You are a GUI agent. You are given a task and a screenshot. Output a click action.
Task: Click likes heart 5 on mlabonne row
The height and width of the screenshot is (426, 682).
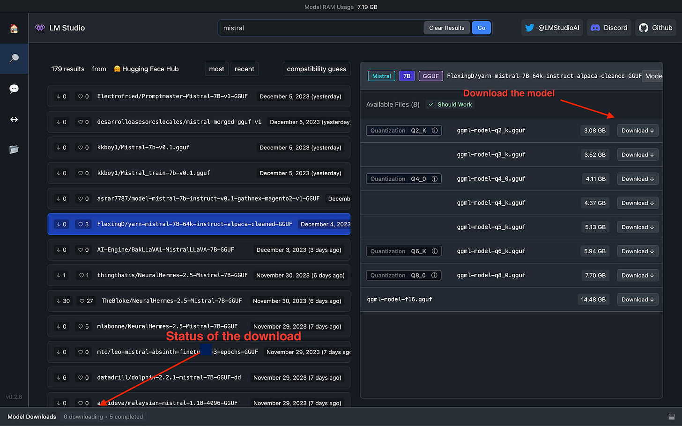pyautogui.click(x=83, y=326)
